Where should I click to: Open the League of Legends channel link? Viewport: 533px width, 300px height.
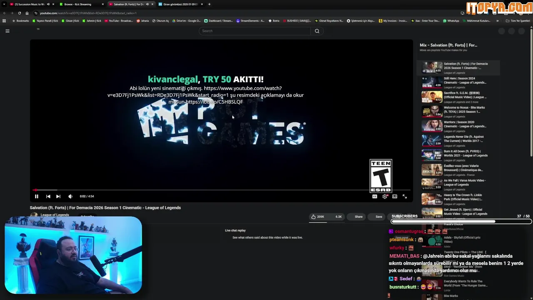[55, 215]
